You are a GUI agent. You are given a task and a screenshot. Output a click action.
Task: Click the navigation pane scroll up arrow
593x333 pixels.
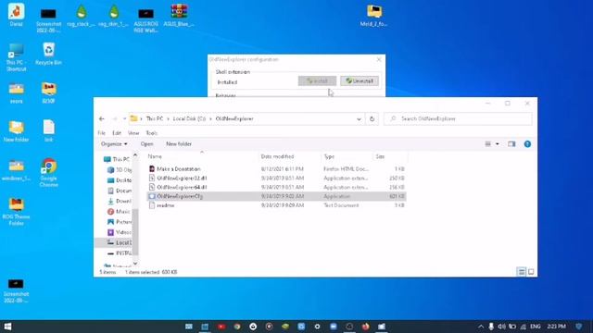[x=135, y=155]
